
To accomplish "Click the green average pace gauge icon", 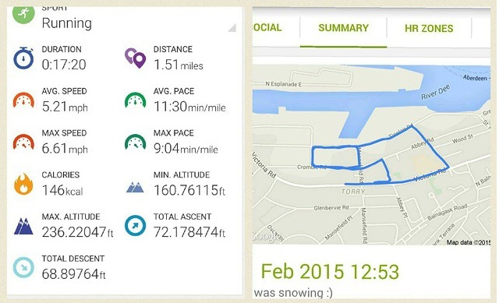I will pos(135,100).
